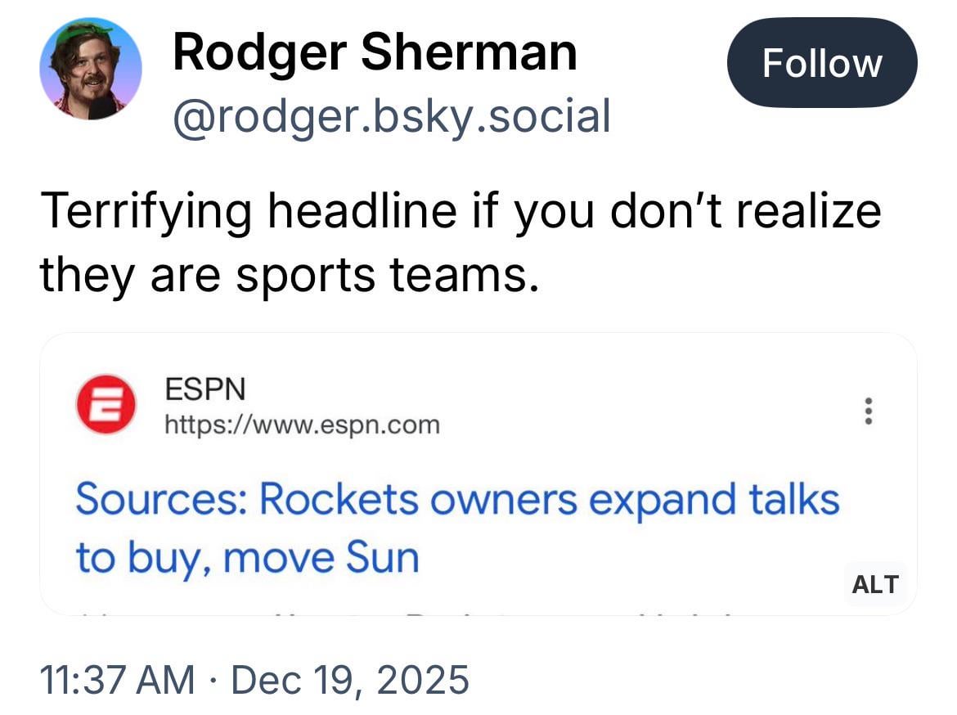Open Rodger Sherman's profile avatar
Image resolution: width=957 pixels, height=715 pixels.
coord(90,70)
